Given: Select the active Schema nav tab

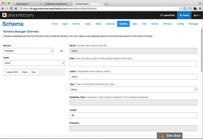Looking at the screenshot, I should pos(123,24).
